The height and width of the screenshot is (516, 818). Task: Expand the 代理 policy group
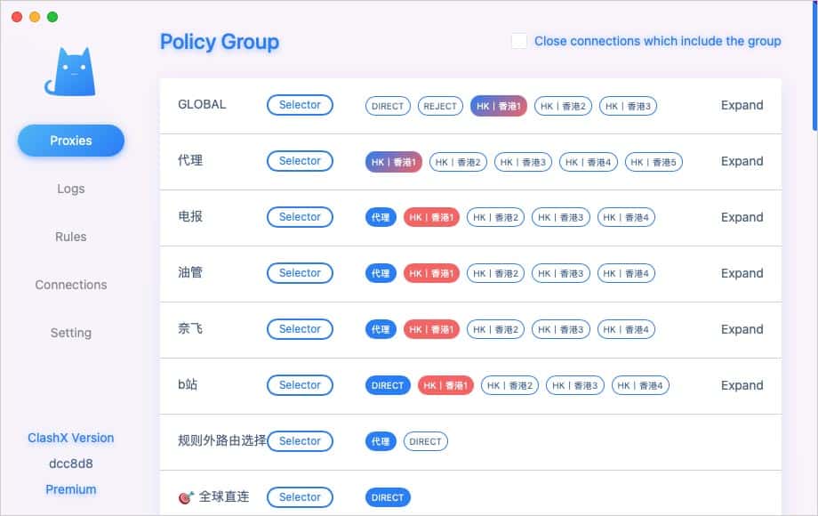(x=742, y=161)
